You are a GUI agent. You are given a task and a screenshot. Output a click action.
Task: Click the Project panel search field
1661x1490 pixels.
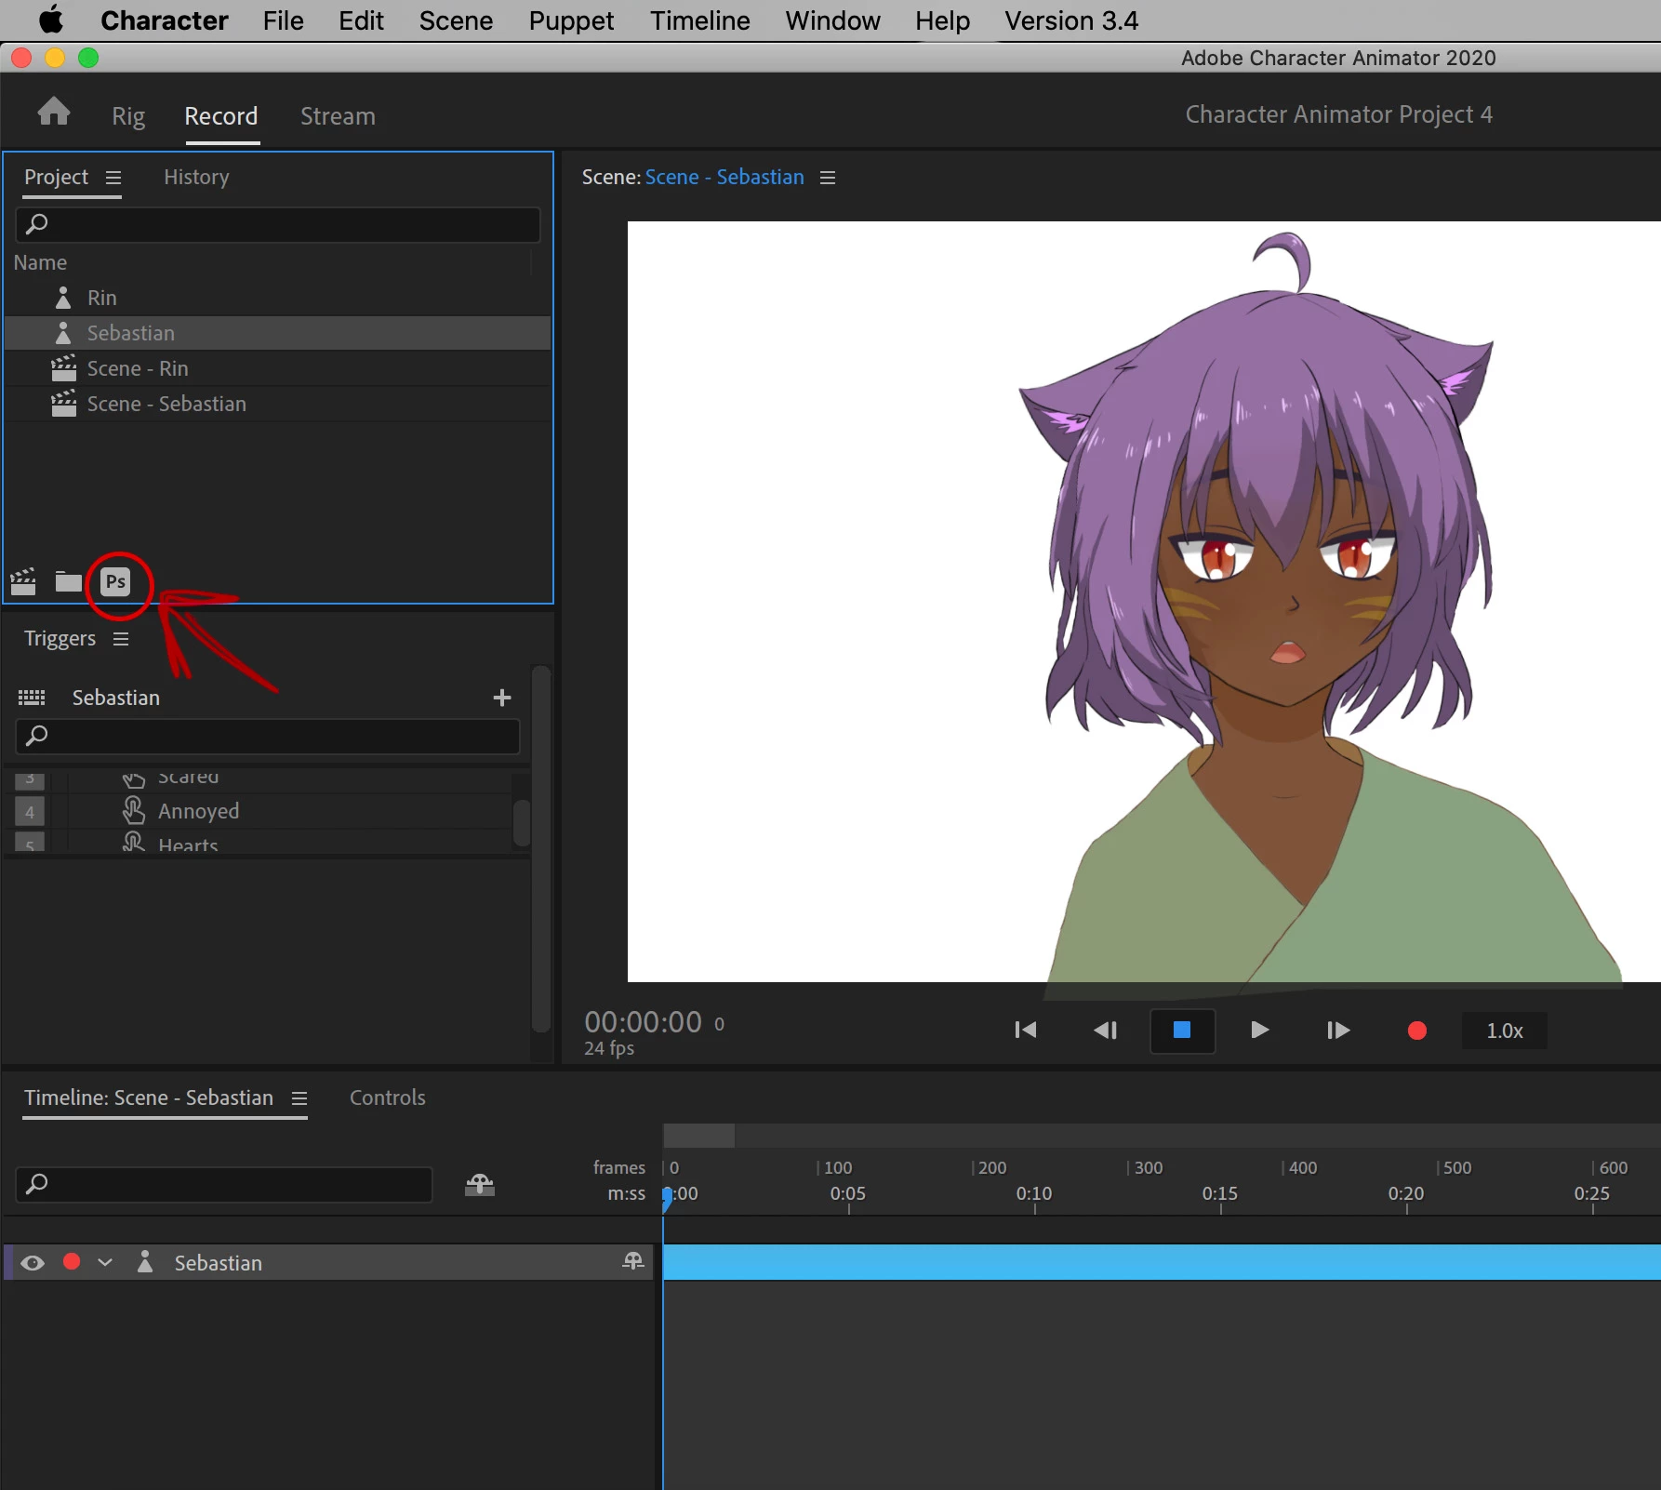click(277, 224)
